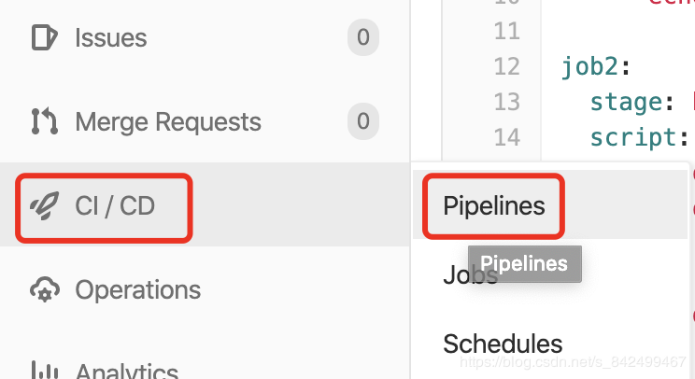Click the Issues sidebar icon
This screenshot has width=695, height=379.
pyautogui.click(x=44, y=37)
